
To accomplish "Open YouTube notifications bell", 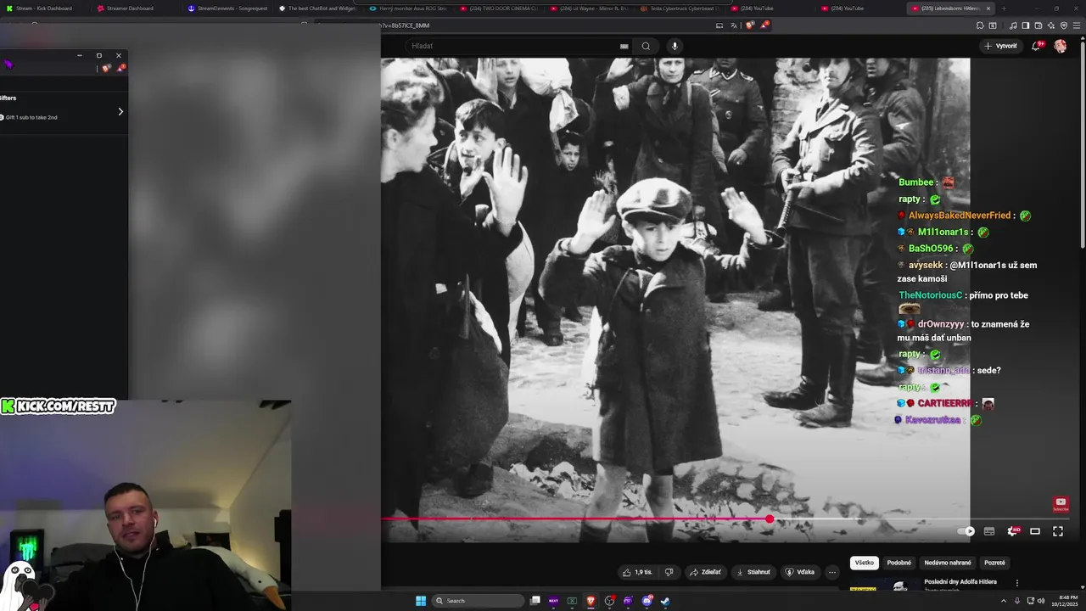I will coord(1036,46).
